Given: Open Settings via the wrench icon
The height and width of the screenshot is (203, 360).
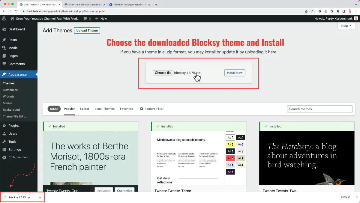Looking at the screenshot, I should (4, 149).
